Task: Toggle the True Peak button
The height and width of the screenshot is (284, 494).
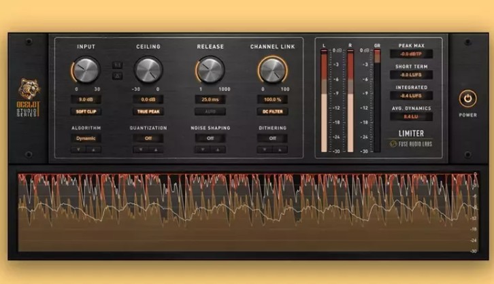Action: (148, 111)
